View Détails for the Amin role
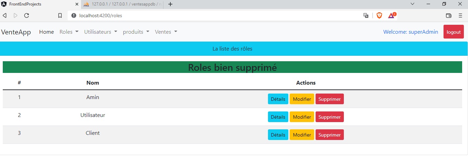Screen dimensions: 468x162 278,99
